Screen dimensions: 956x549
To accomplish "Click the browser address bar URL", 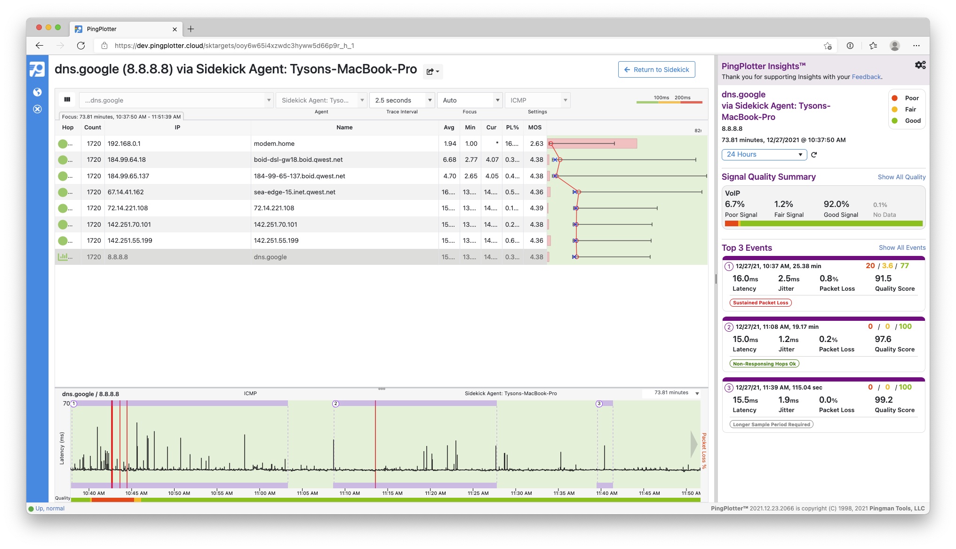I will pyautogui.click(x=234, y=46).
